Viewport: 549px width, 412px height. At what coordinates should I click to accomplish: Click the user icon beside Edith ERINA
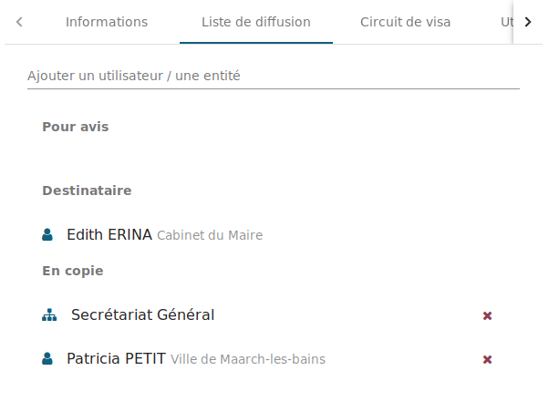47,234
